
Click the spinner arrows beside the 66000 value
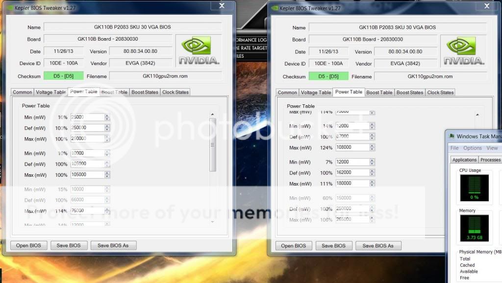tap(107, 200)
